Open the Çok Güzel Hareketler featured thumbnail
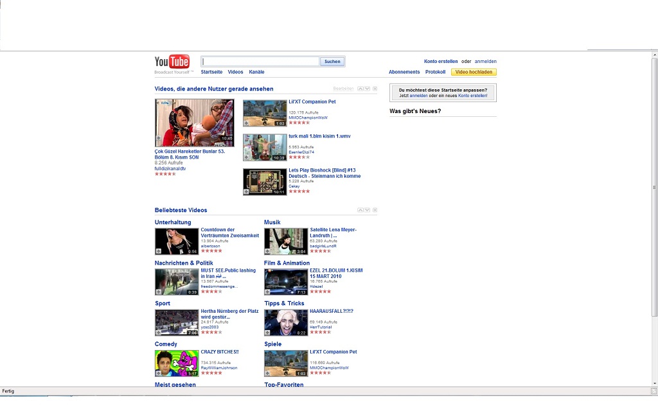658x411 pixels. coord(194,123)
